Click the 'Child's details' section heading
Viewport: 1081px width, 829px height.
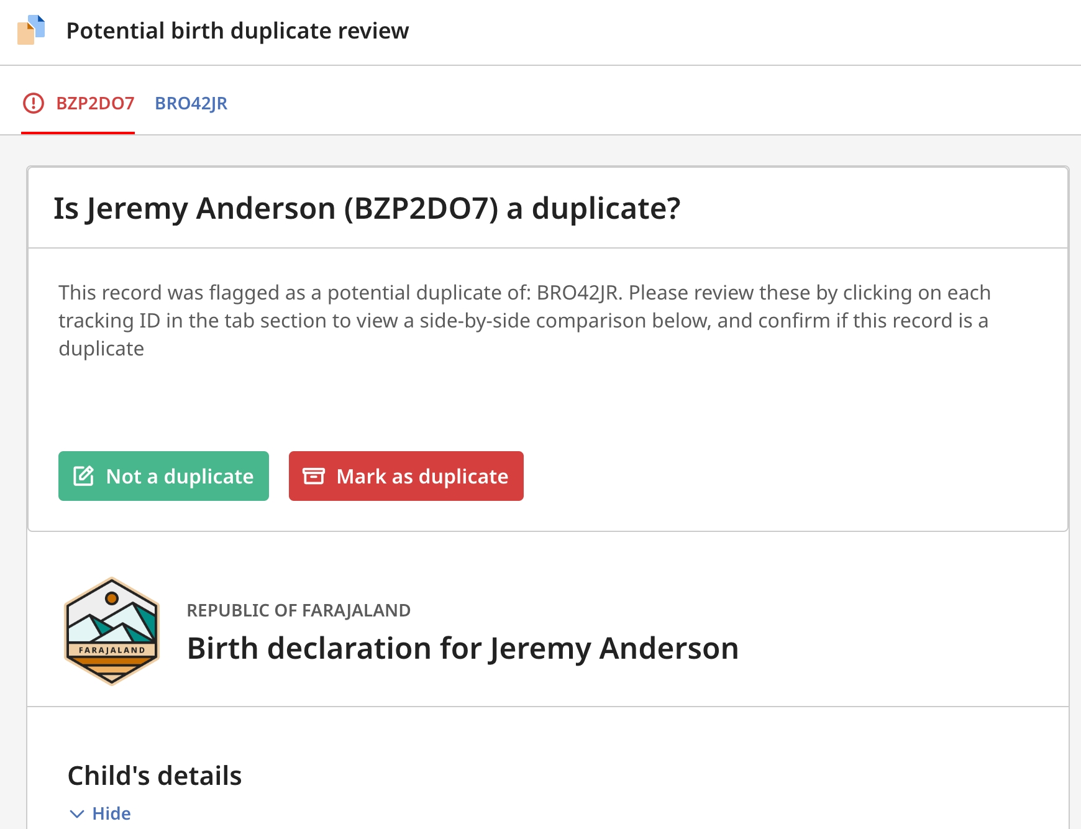[155, 776]
